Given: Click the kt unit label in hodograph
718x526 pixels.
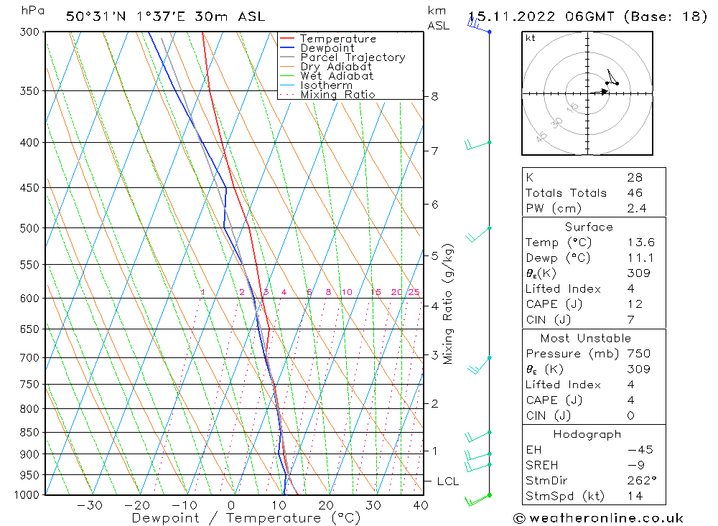Looking at the screenshot, I should pyautogui.click(x=531, y=38).
